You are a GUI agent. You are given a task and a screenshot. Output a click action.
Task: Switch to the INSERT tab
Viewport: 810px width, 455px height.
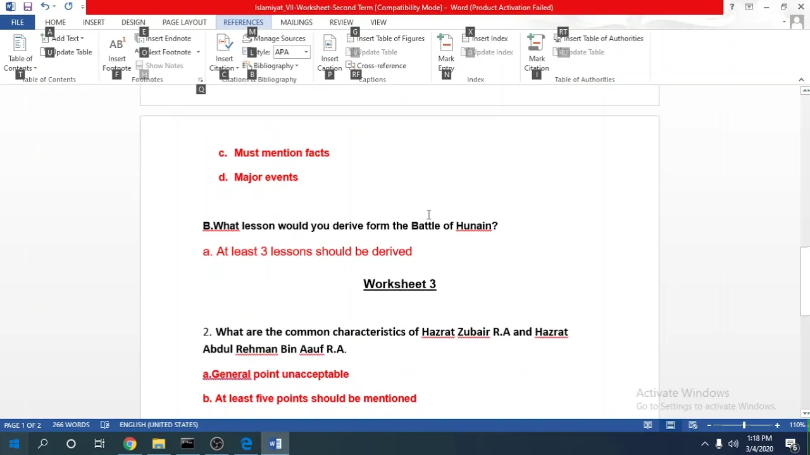pyautogui.click(x=94, y=22)
